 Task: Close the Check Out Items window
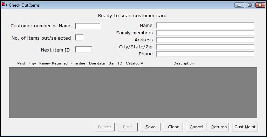[x=260, y=5]
